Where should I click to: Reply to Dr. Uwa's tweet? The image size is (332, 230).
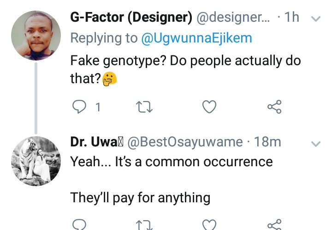coord(80,225)
